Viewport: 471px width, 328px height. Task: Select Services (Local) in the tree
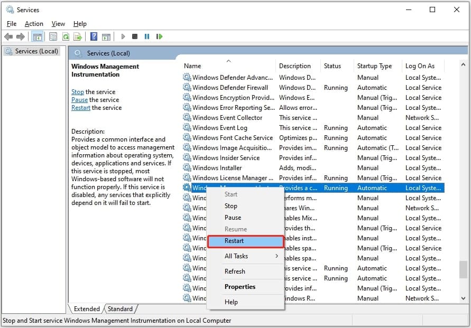click(x=33, y=51)
